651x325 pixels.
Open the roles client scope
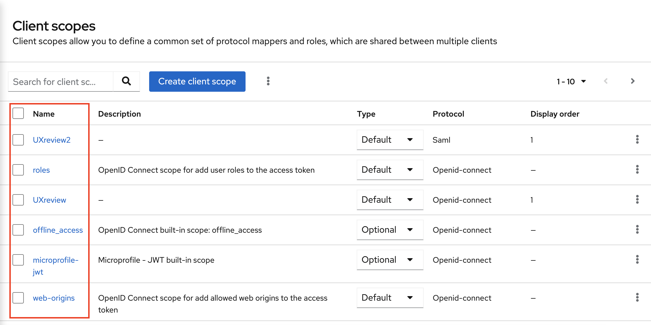41,170
